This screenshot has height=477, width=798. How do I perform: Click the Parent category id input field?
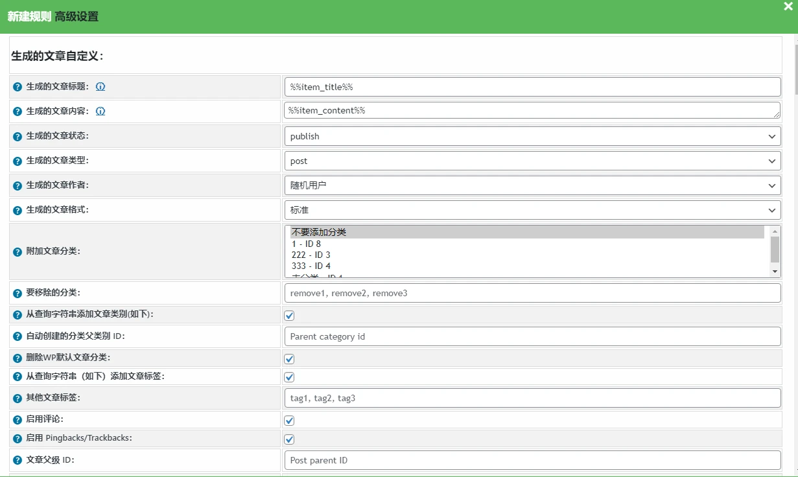point(532,336)
